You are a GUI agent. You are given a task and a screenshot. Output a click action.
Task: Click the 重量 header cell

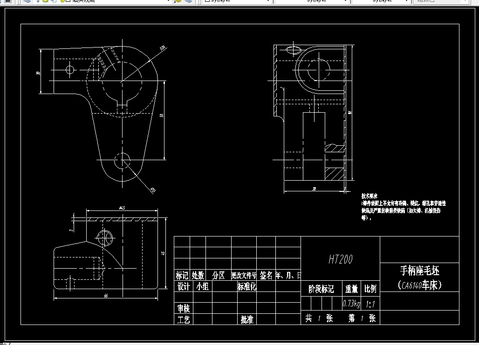point(351,289)
